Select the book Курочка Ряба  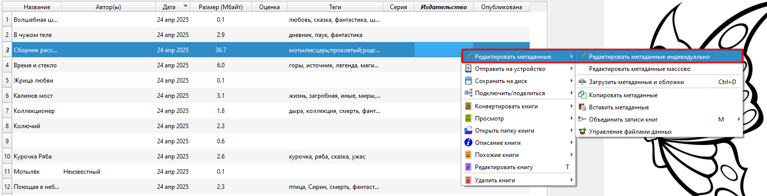(x=33, y=156)
